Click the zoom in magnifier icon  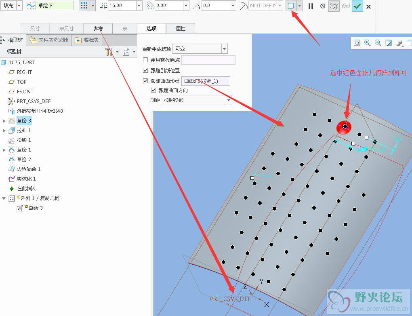[x=368, y=43]
